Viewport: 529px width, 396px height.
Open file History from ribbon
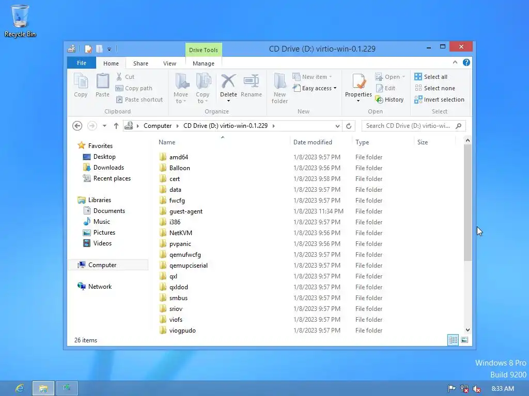tap(390, 100)
